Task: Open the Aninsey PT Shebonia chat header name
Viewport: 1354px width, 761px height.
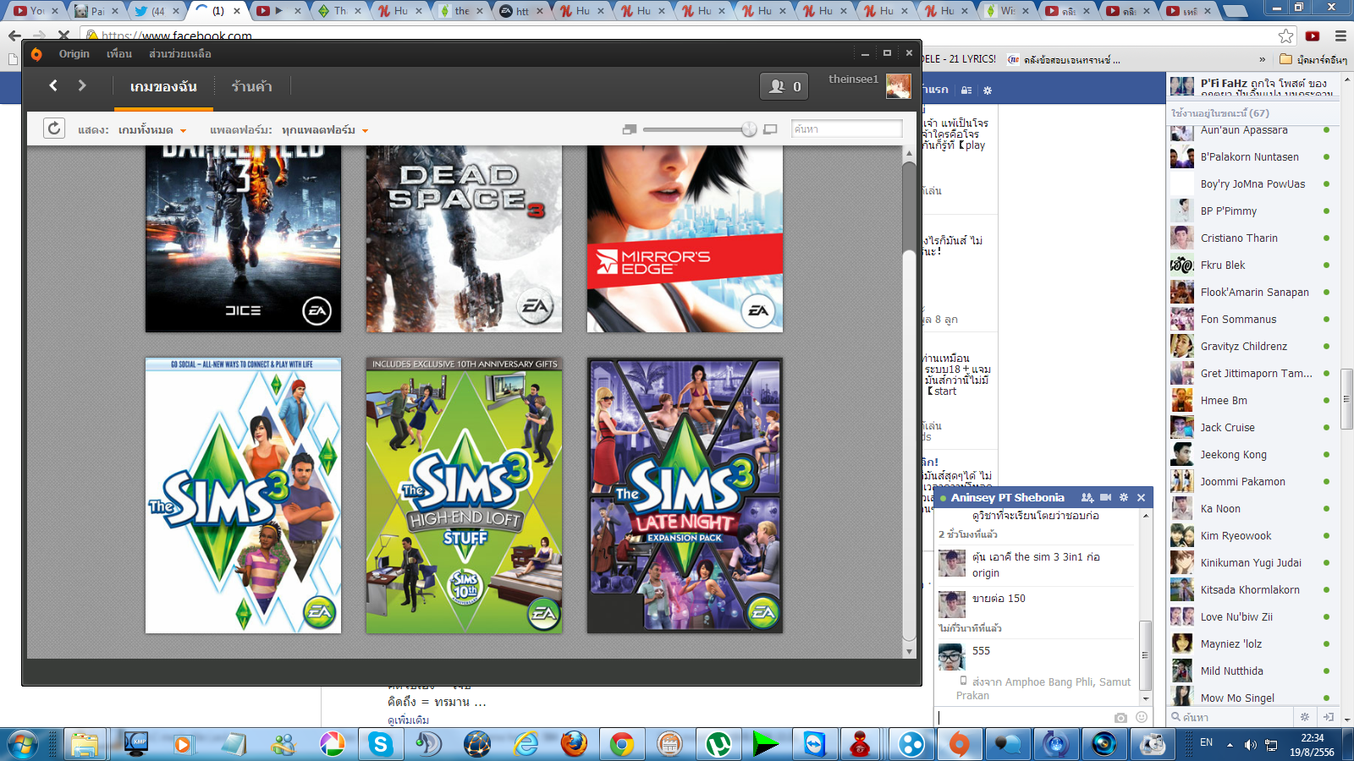Action: coord(1007,497)
